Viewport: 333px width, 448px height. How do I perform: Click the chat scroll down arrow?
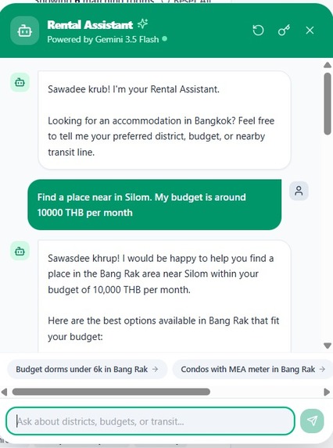[x=328, y=346]
